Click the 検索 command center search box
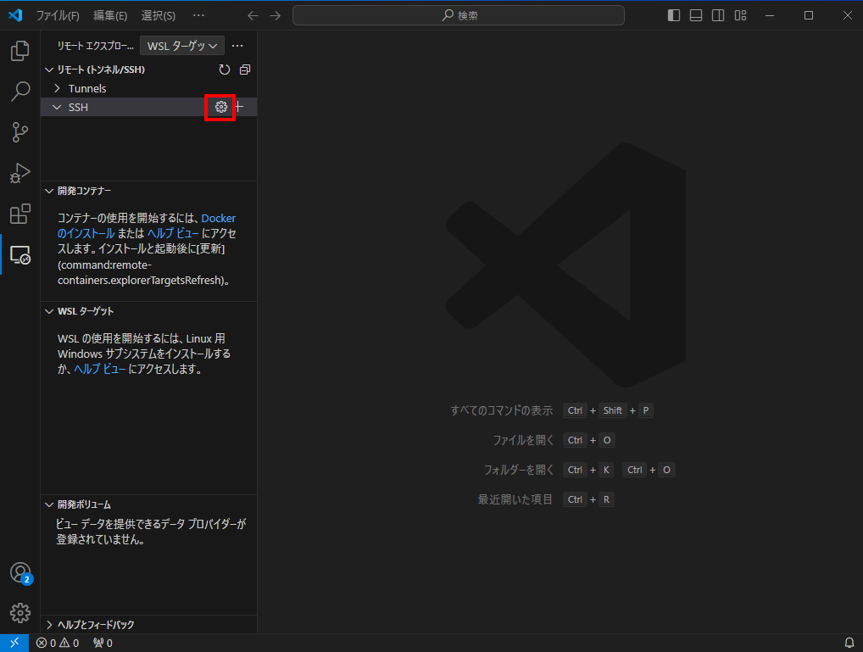The width and height of the screenshot is (863, 652). pos(458,15)
